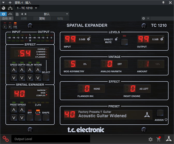Open the automation curve icon
Image resolution: width=174 pixels, height=144 pixels.
[x=10, y=14]
